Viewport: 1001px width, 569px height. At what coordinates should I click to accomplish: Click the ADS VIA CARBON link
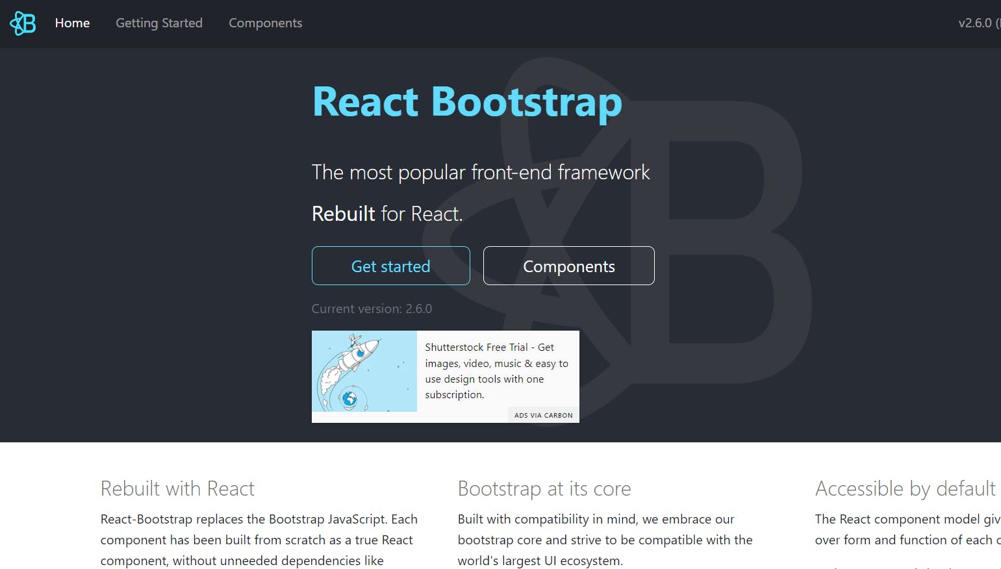point(544,415)
